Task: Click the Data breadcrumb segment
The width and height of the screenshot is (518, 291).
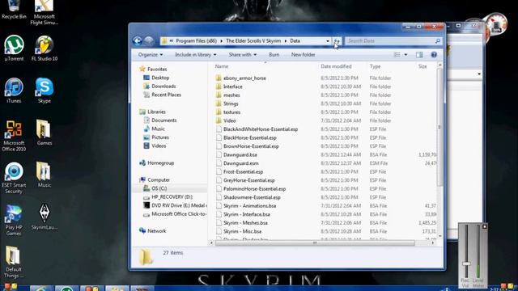Action: pyautogui.click(x=295, y=41)
